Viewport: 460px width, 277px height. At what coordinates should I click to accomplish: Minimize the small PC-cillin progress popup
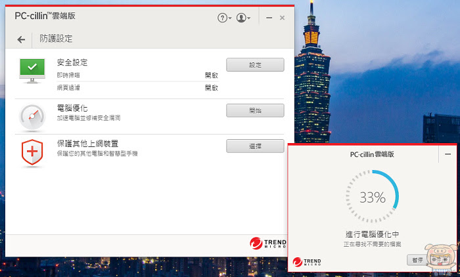[x=448, y=154]
